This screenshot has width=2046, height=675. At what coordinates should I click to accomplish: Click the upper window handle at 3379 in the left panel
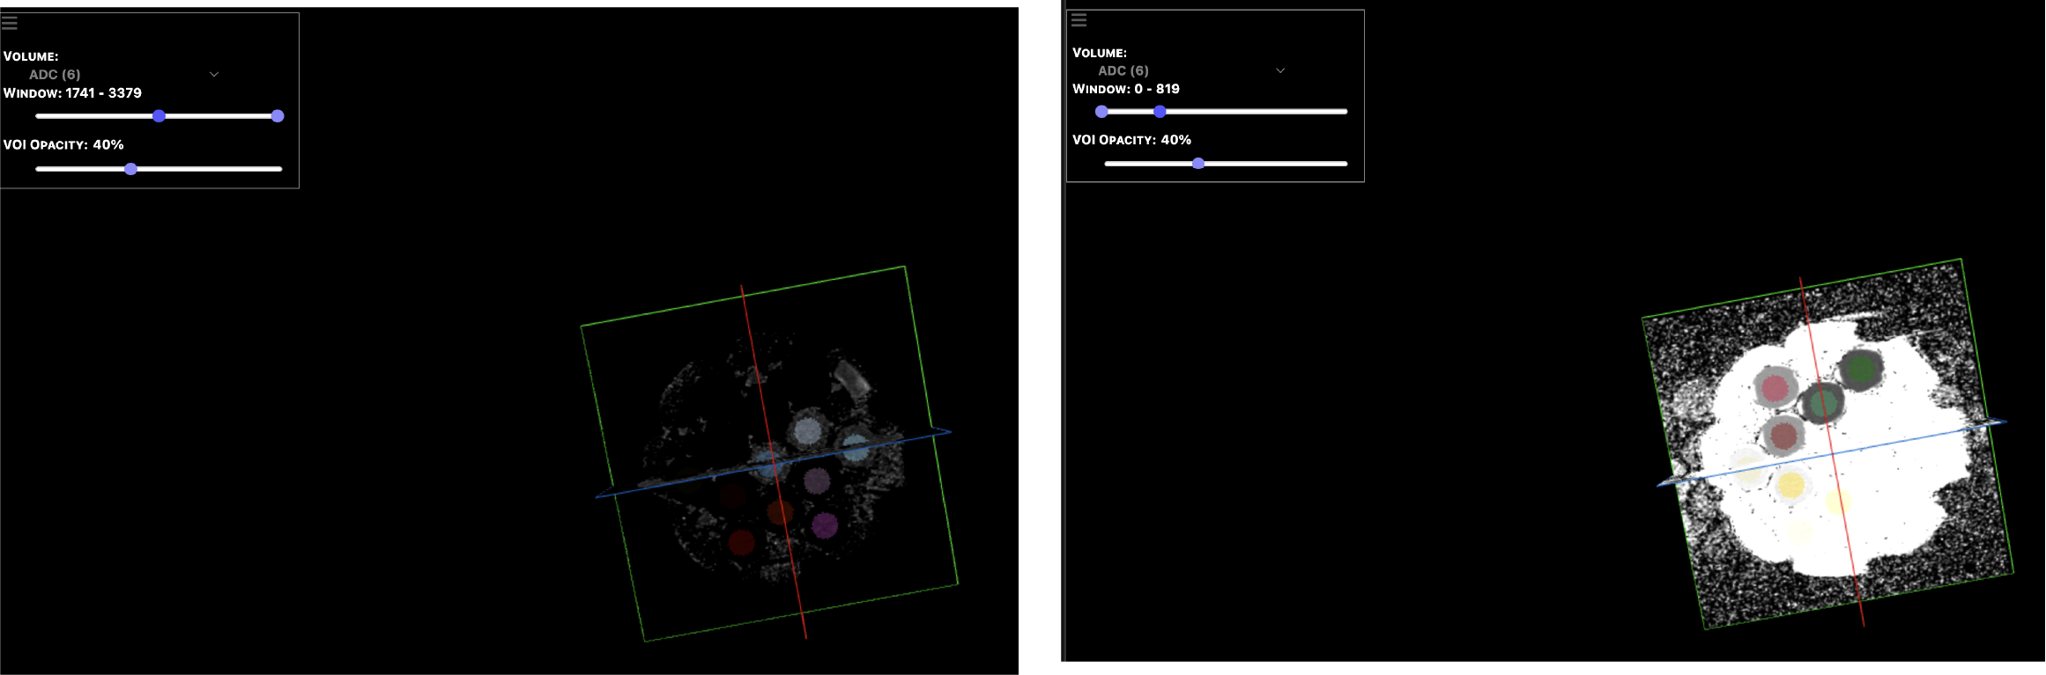(x=278, y=116)
